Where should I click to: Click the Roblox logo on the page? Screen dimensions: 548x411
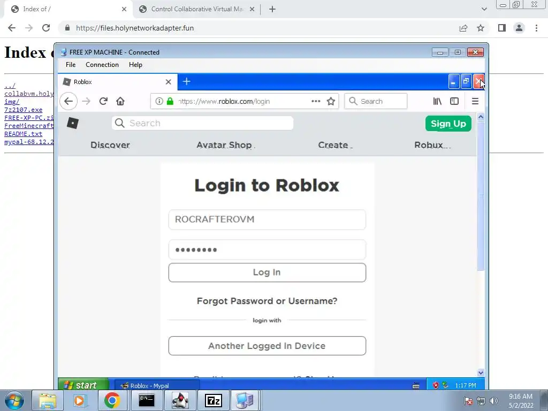click(73, 123)
